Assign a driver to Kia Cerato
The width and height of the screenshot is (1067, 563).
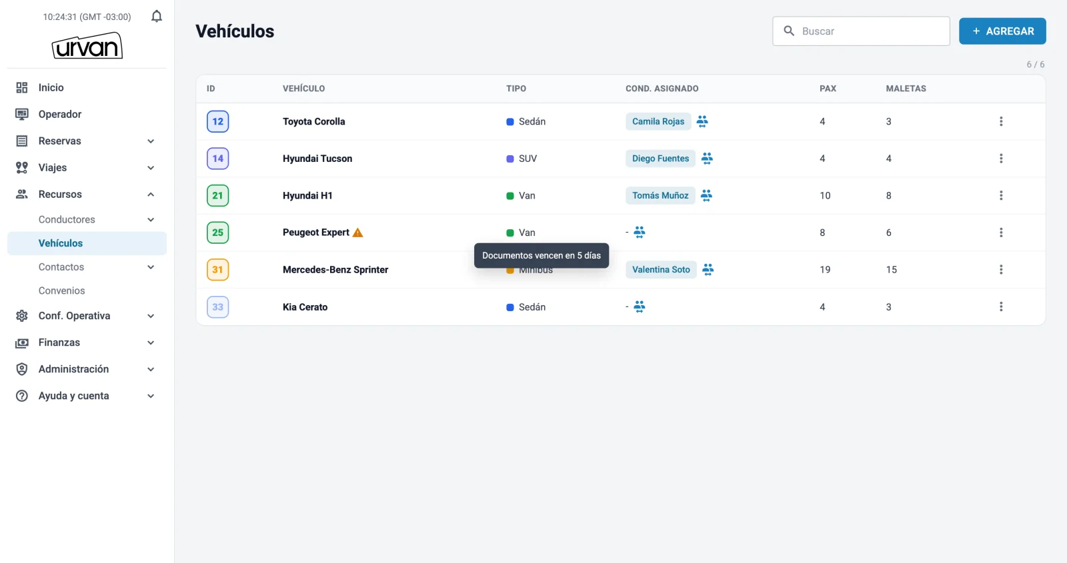click(640, 306)
